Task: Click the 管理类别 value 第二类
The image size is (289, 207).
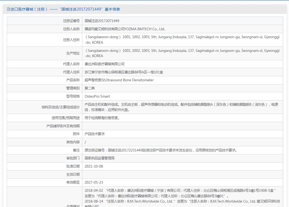Action: [x=90, y=88]
